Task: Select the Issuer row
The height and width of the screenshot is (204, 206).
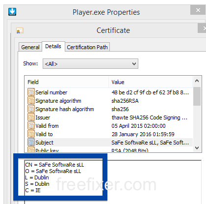Action: tap(109, 117)
